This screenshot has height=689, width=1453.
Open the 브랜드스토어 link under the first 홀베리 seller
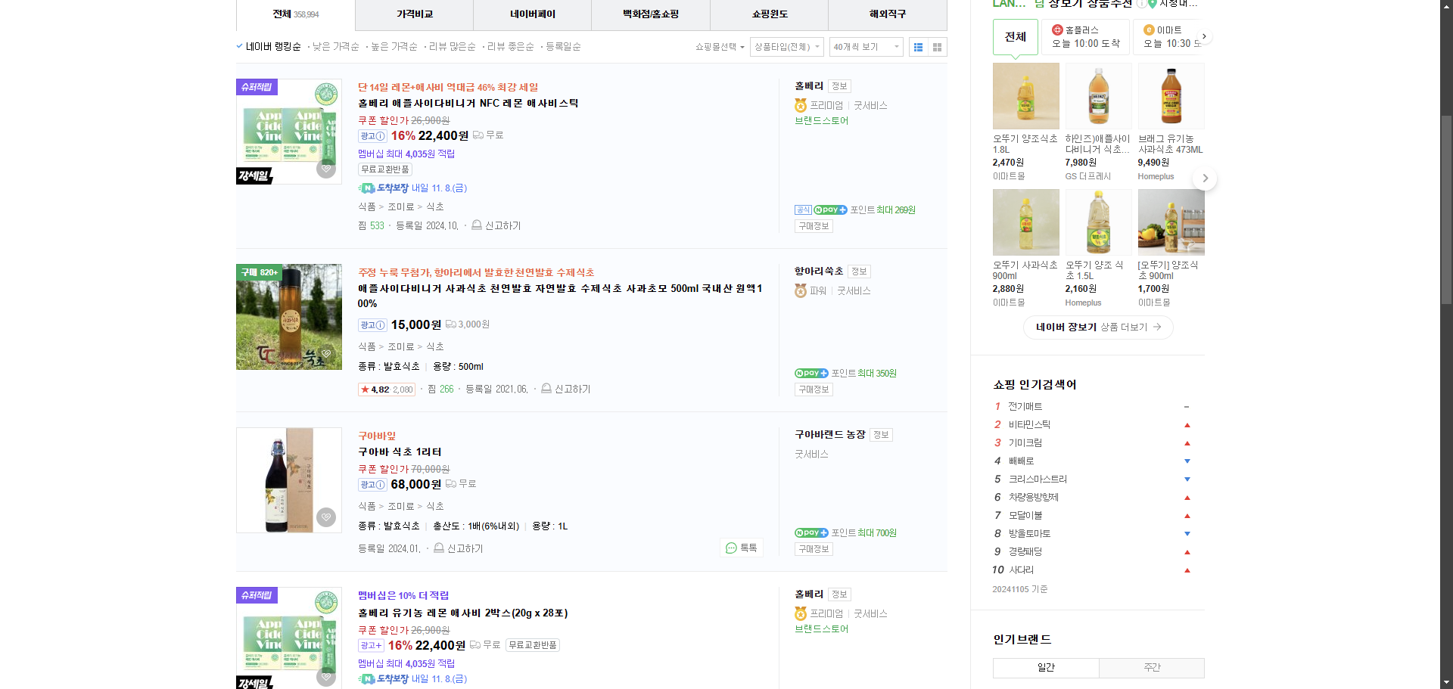[x=821, y=121]
